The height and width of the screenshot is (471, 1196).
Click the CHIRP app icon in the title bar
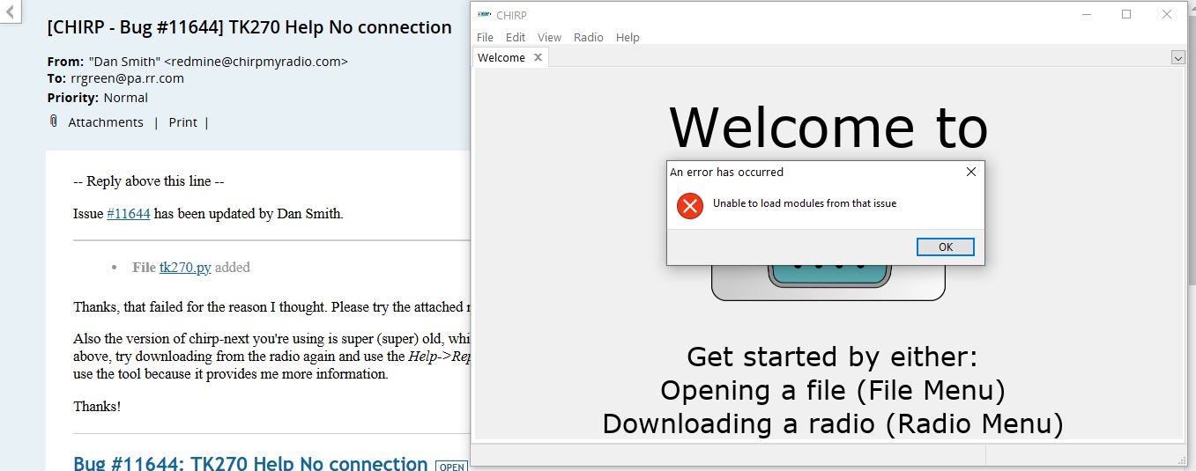coord(484,15)
